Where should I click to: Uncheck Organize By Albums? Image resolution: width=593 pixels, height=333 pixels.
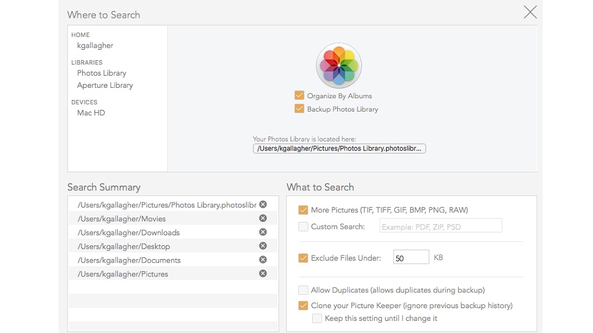299,95
